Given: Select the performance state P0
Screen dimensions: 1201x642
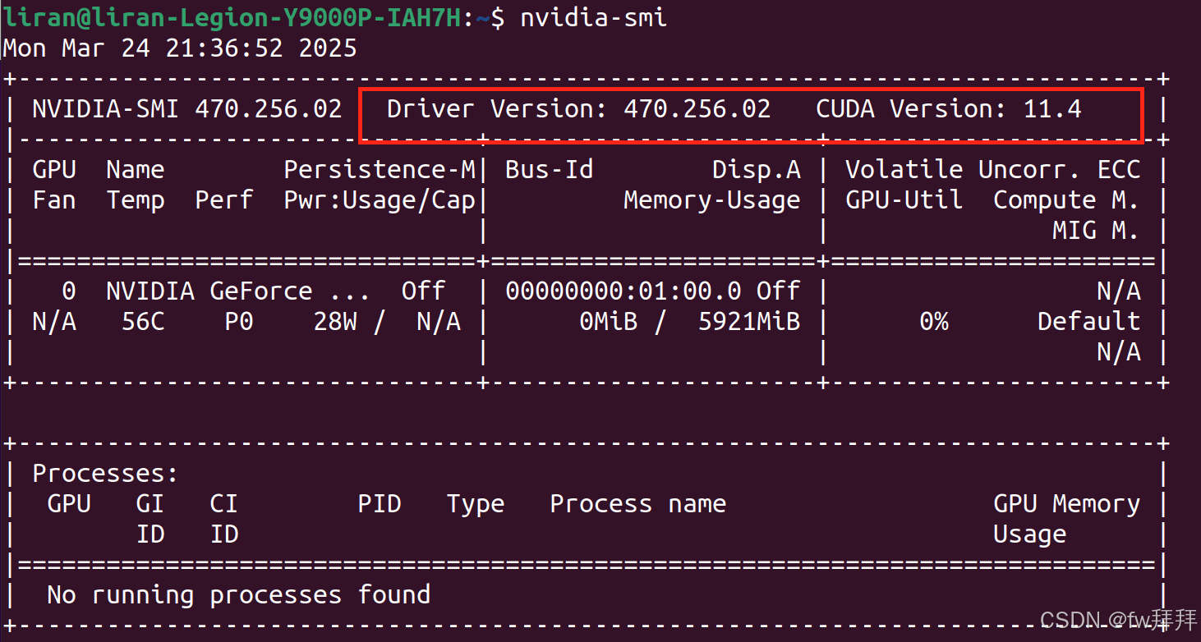Looking at the screenshot, I should point(238,321).
